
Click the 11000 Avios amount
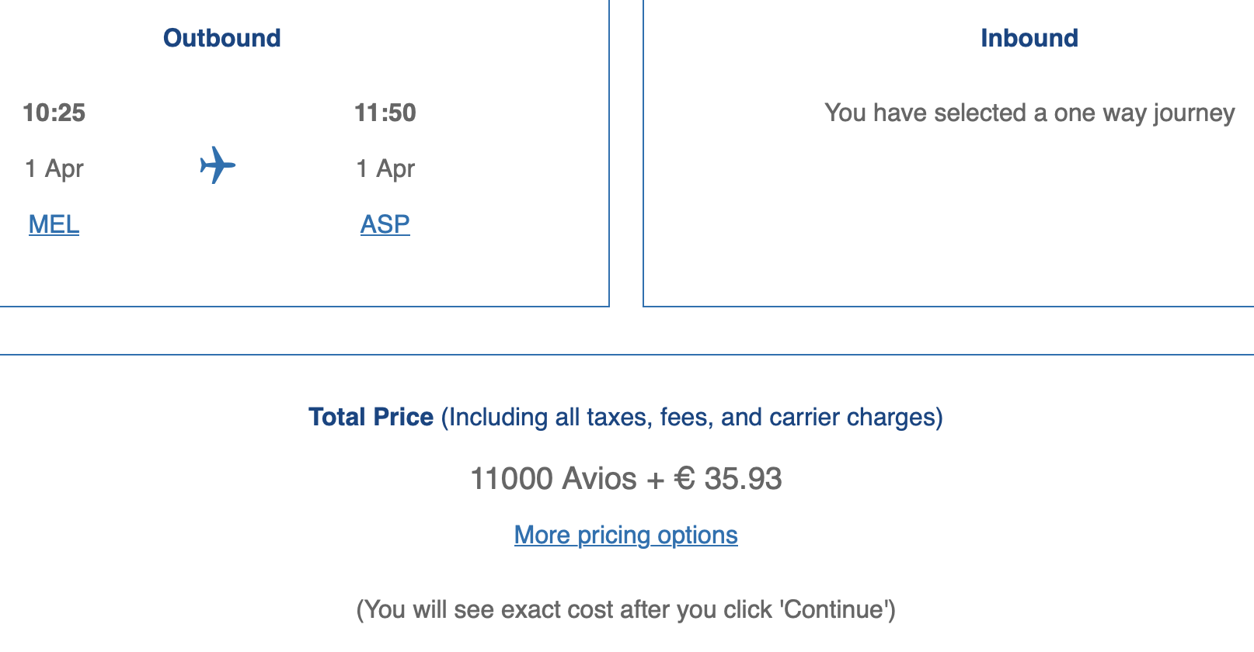point(553,478)
